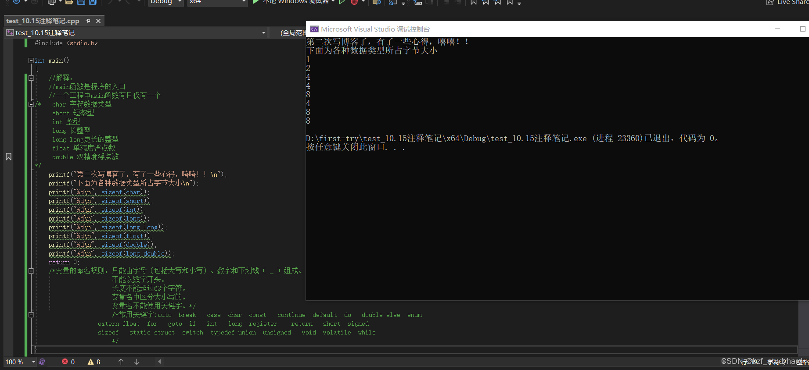
Task: Click the Open File folder icon in toolbar
Action: (x=68, y=2)
